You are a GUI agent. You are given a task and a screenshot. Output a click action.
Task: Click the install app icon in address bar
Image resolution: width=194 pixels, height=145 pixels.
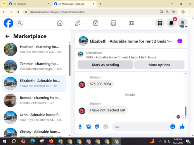pyautogui.click(x=161, y=12)
